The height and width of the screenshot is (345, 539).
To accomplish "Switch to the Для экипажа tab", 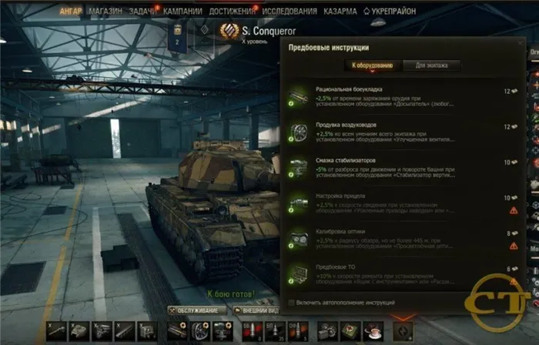I will click(431, 65).
